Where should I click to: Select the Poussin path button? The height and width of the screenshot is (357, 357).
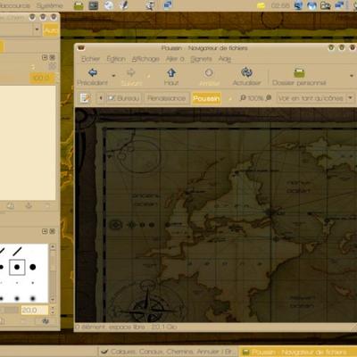[206, 98]
